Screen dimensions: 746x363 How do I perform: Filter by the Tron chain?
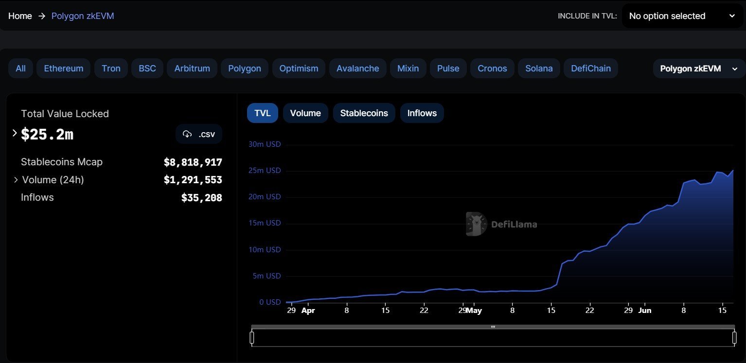tap(111, 68)
